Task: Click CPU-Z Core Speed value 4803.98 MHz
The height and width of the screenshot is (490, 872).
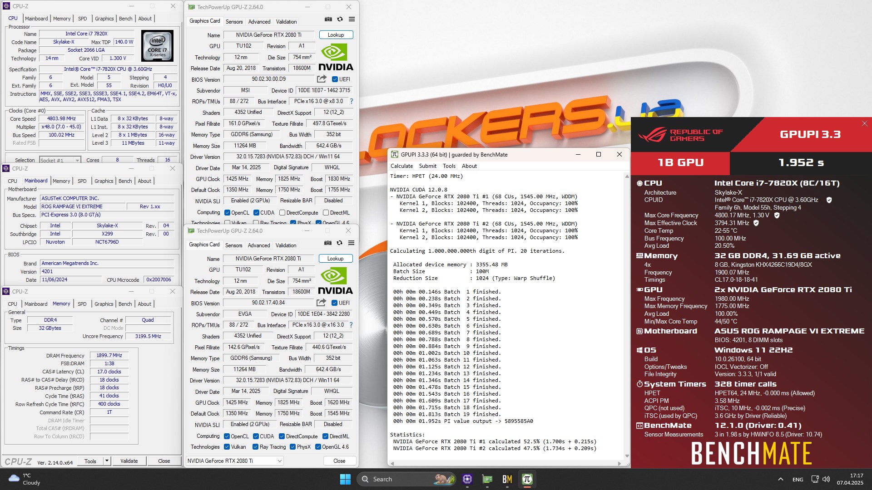Action: (62, 119)
